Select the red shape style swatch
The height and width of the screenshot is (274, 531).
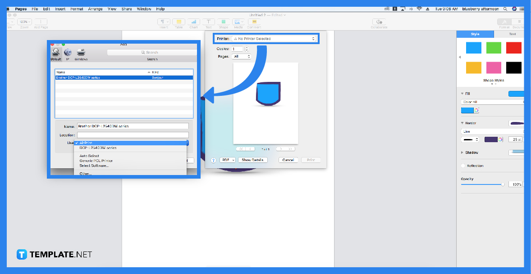pyautogui.click(x=514, y=48)
